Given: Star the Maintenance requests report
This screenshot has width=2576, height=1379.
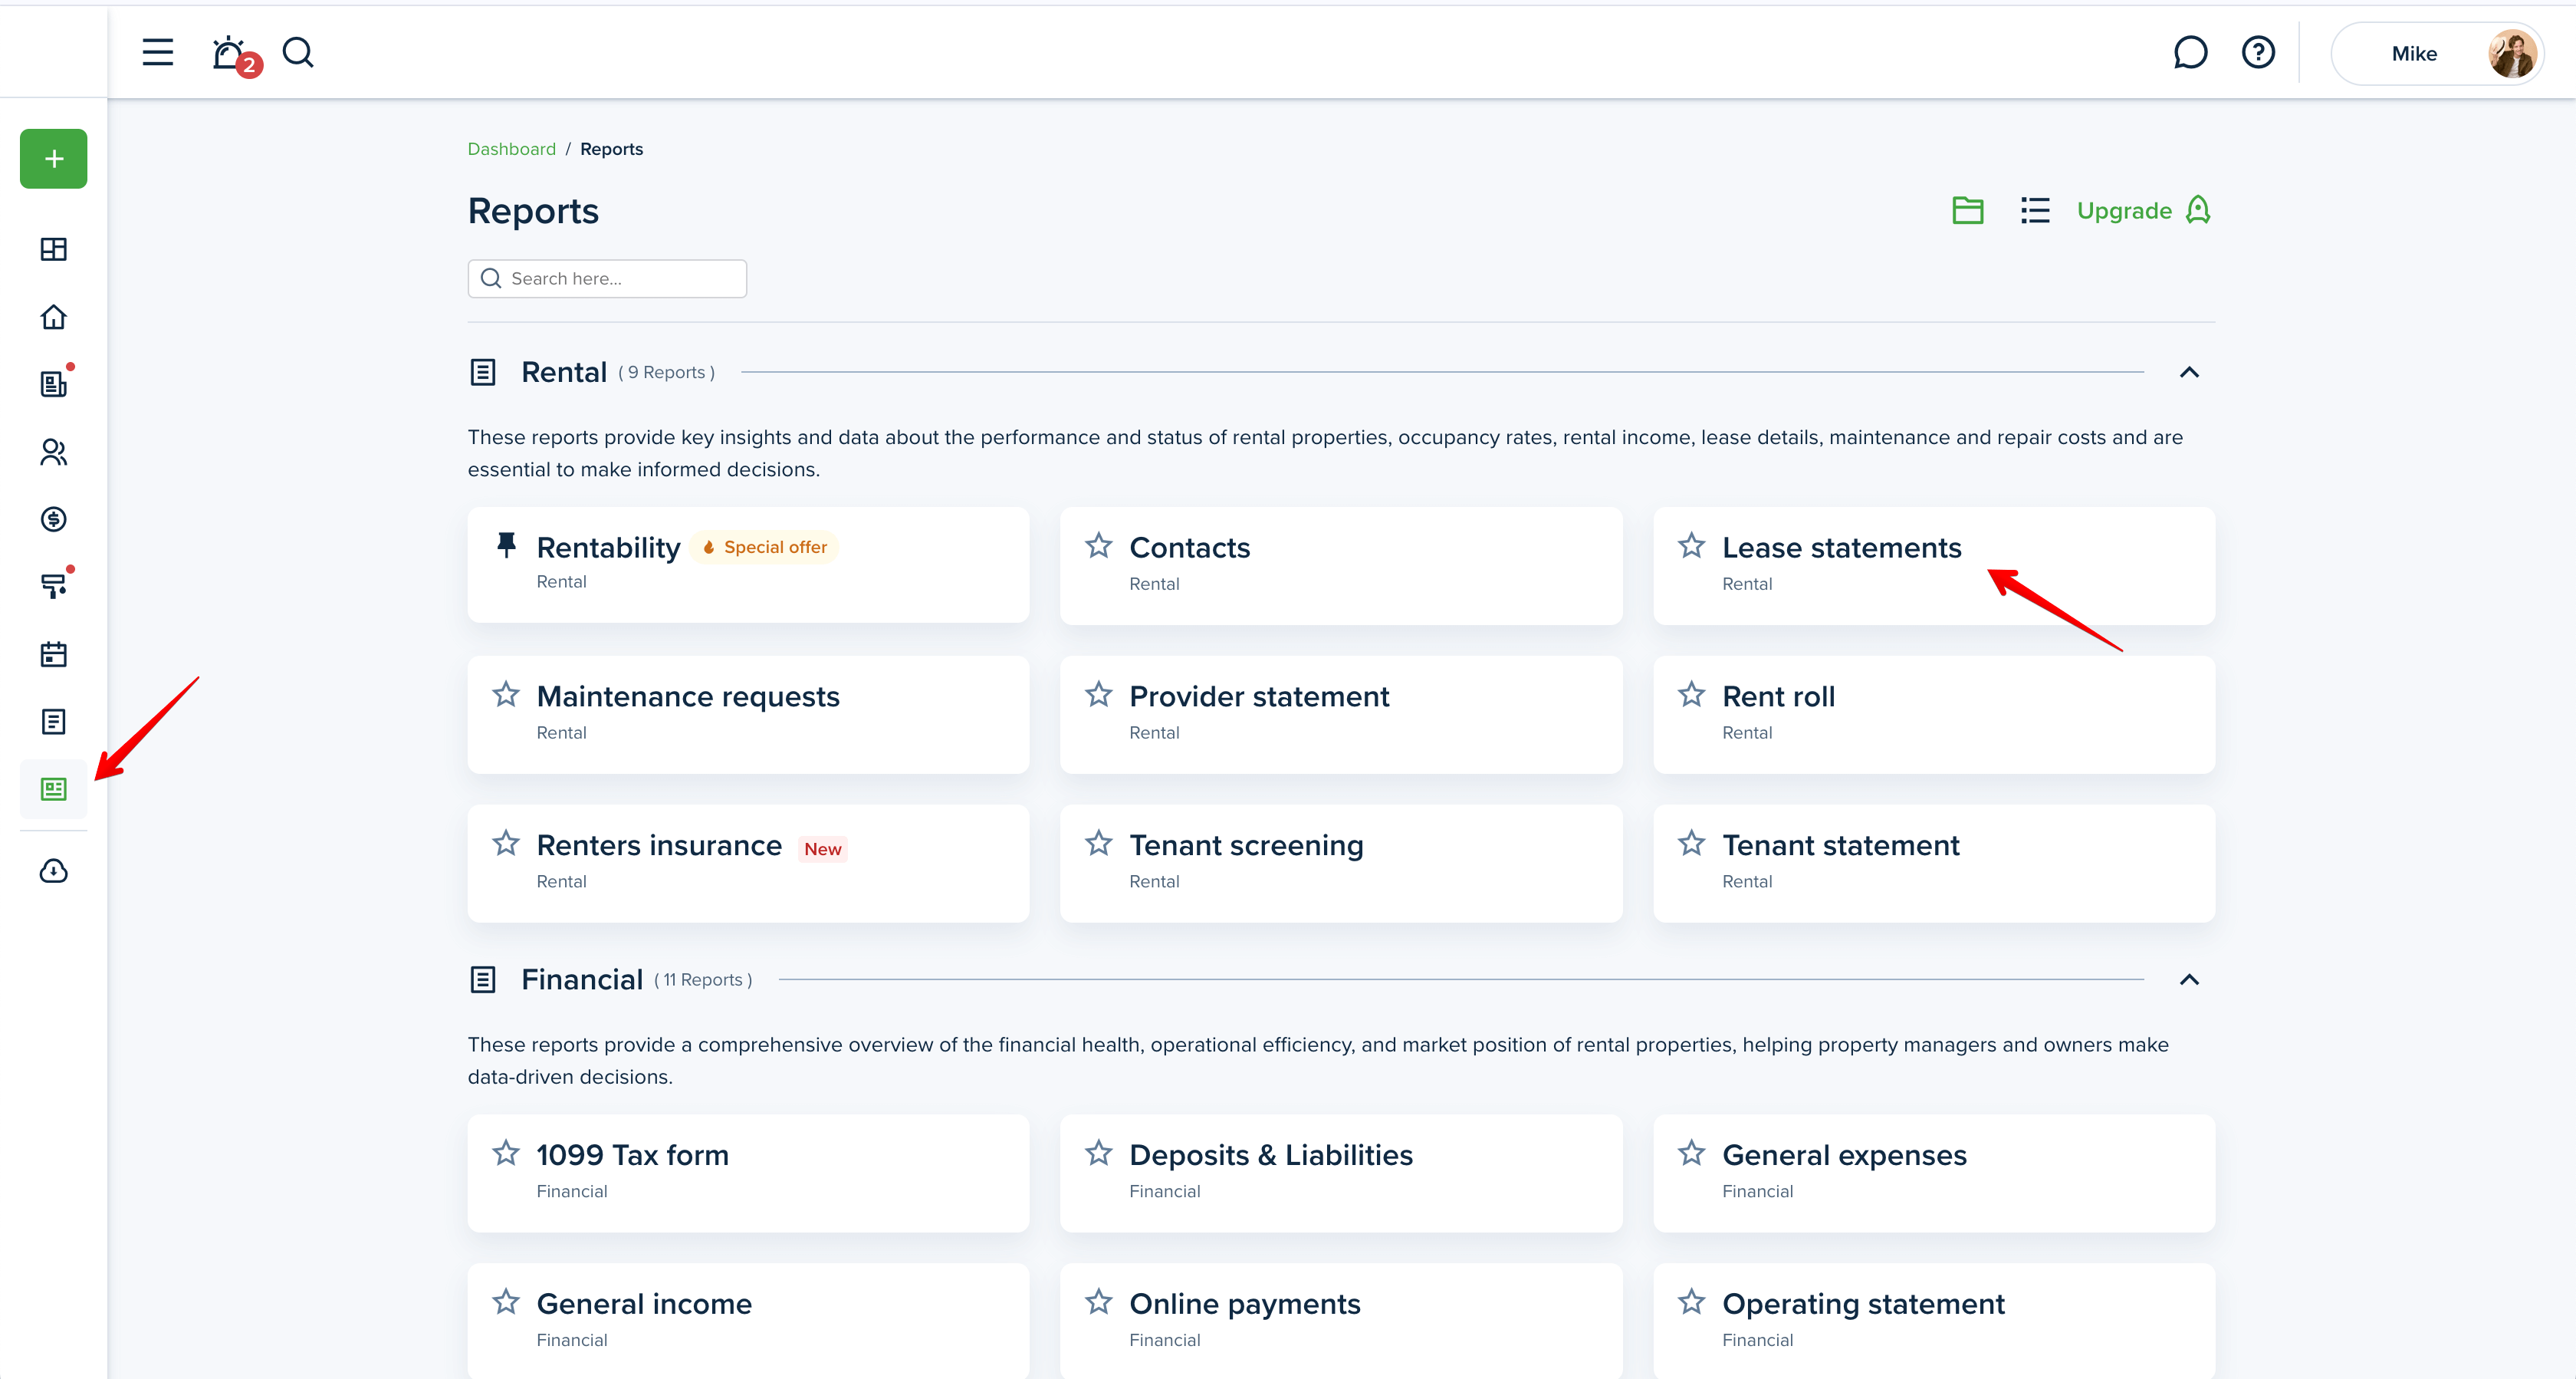Looking at the screenshot, I should [506, 695].
